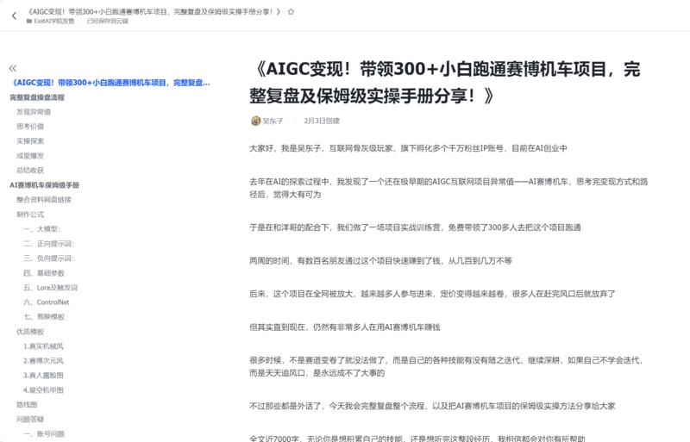Select outline entry 二、正向提示词
690x442 pixels.
coord(49,244)
